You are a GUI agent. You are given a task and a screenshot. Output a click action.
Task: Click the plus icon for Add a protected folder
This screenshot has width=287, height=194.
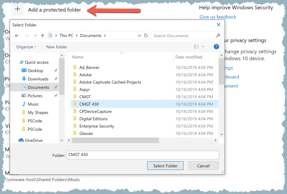point(17,10)
